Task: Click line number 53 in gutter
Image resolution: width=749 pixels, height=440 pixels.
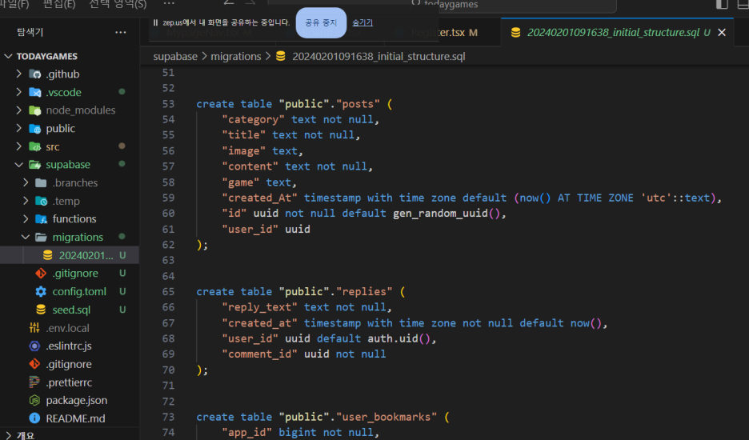Action: [168, 104]
